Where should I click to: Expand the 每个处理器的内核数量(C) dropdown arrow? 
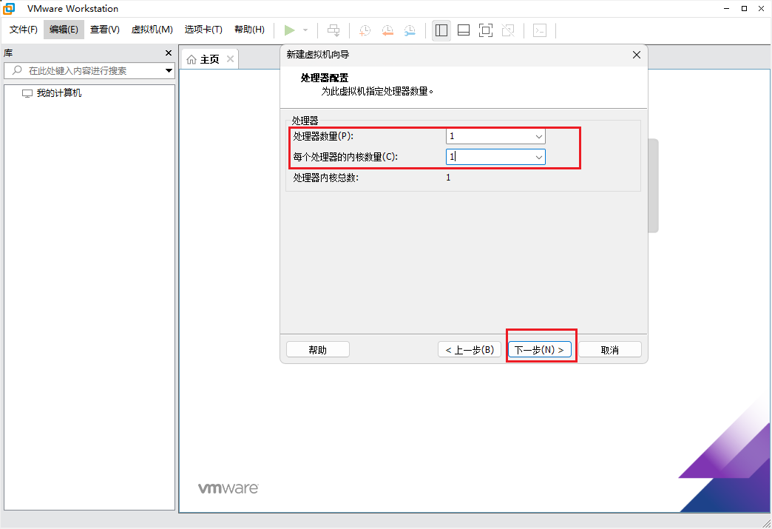click(538, 157)
